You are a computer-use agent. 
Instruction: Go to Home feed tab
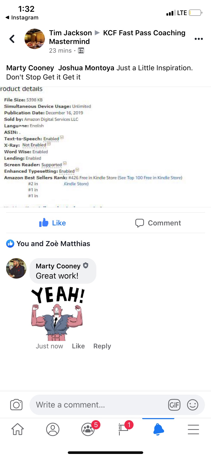(x=18, y=429)
